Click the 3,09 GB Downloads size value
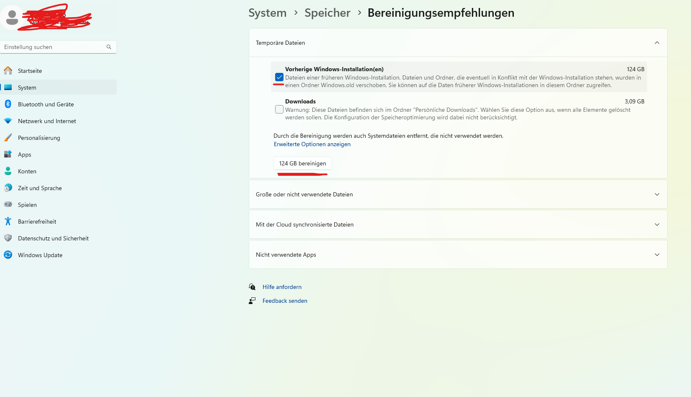 click(x=634, y=101)
